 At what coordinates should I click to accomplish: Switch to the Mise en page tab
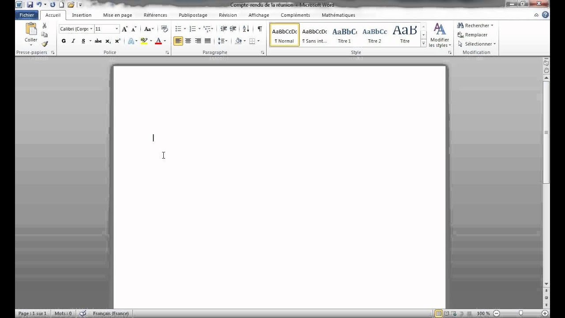pyautogui.click(x=117, y=15)
